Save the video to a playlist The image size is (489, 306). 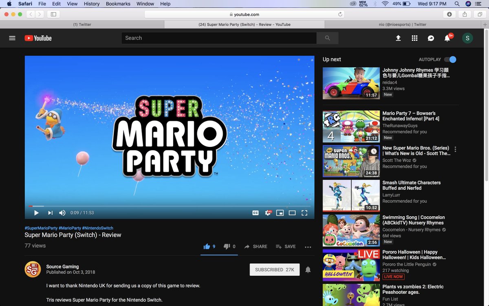(286, 246)
